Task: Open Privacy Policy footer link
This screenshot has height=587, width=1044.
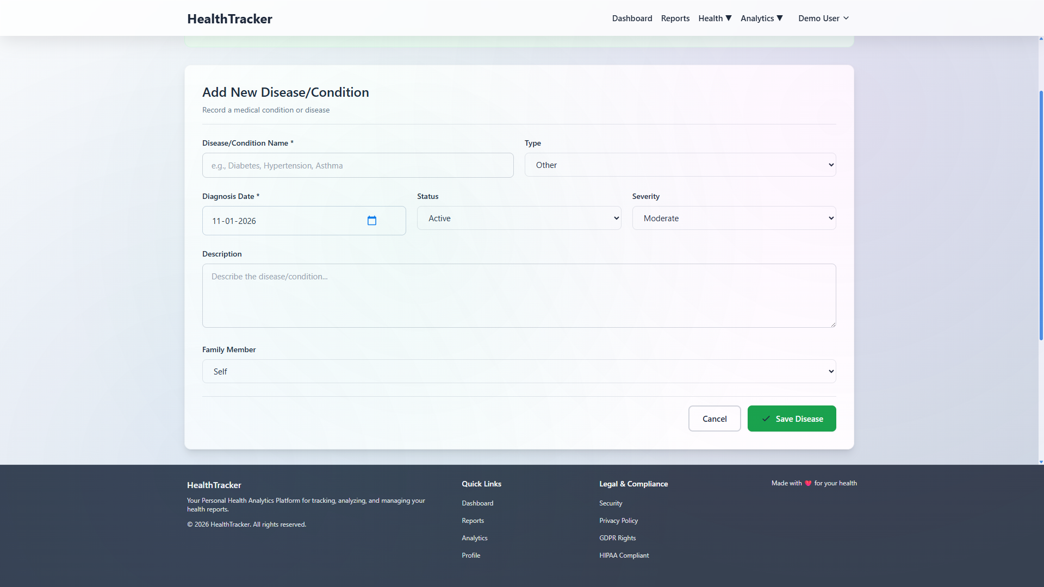Action: click(x=618, y=521)
